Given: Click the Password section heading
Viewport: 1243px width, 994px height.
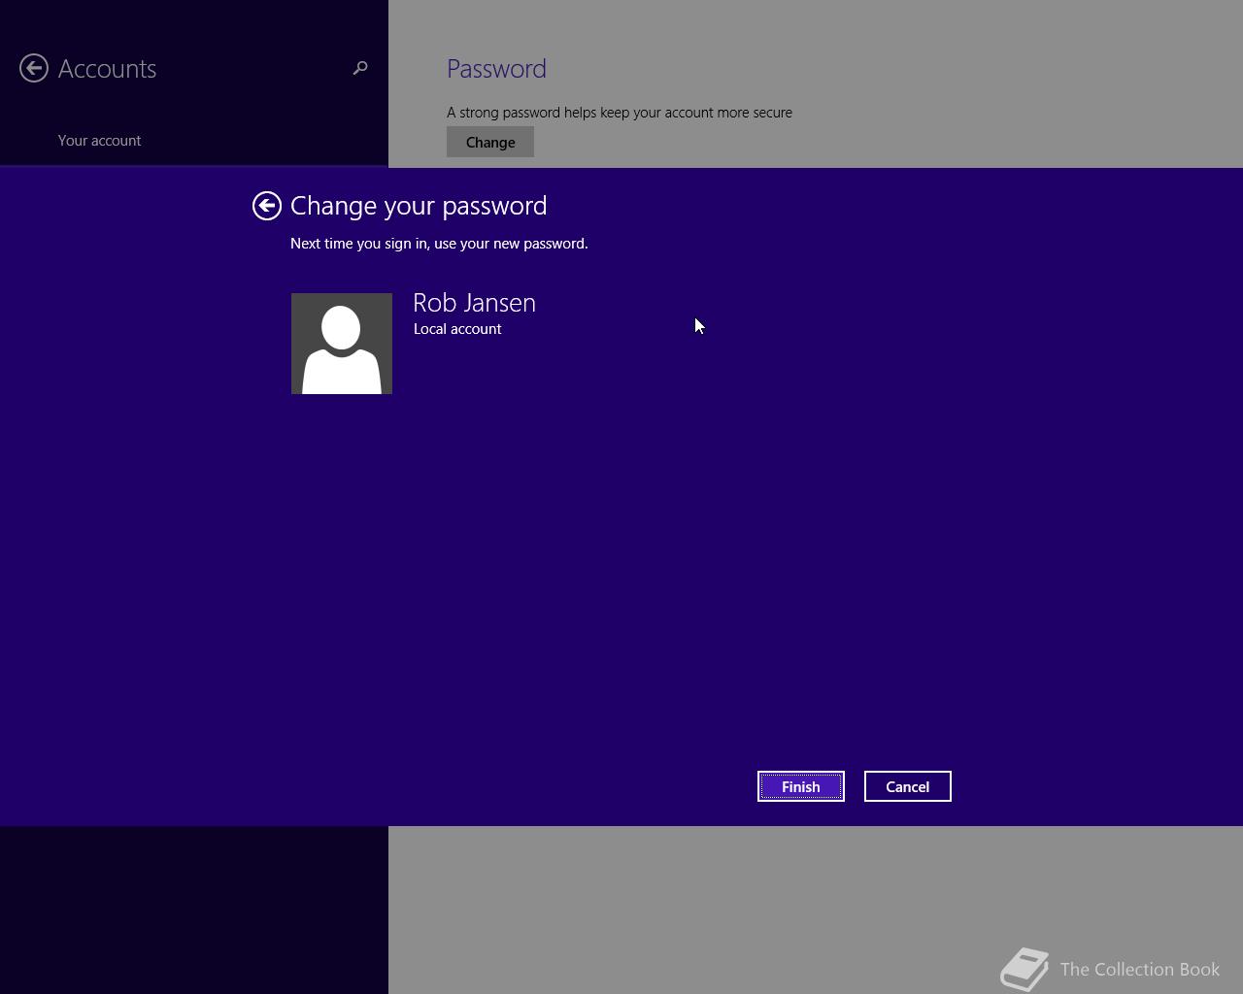Looking at the screenshot, I should [496, 69].
